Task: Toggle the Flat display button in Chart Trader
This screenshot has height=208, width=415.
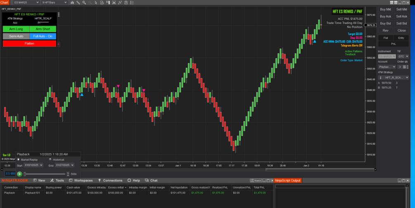Action: 386,38
